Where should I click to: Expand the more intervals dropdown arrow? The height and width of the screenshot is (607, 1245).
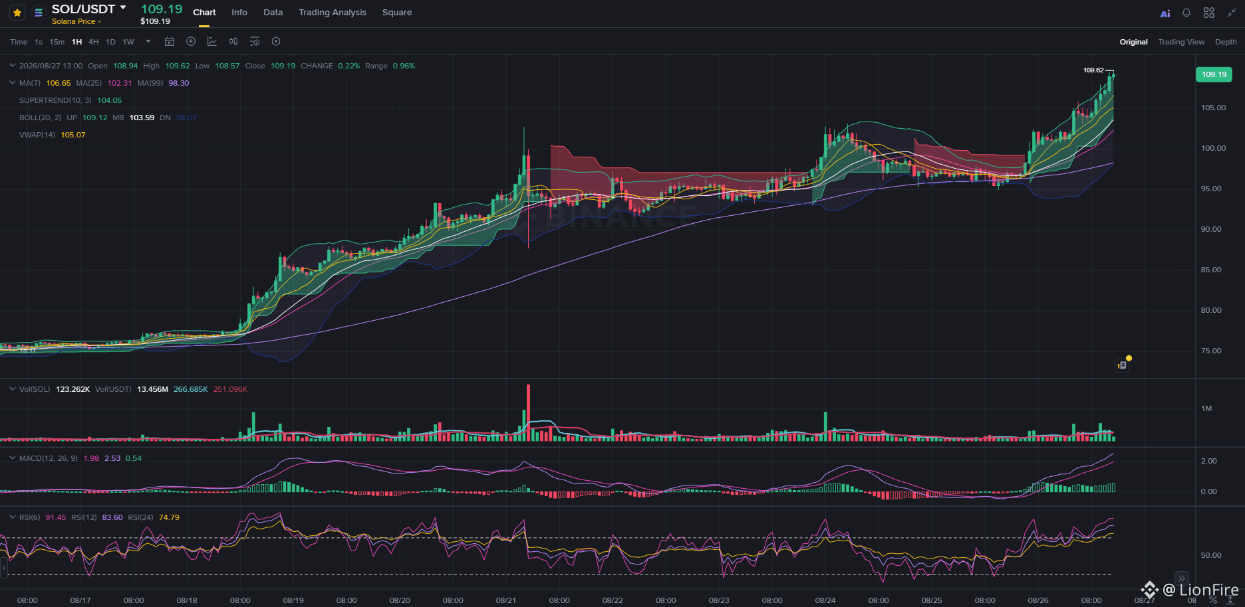coord(148,41)
